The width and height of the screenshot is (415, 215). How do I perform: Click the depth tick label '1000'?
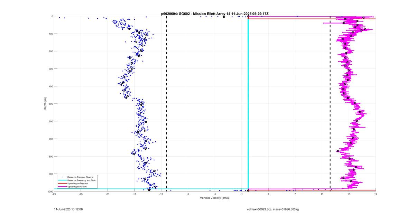click(50, 191)
